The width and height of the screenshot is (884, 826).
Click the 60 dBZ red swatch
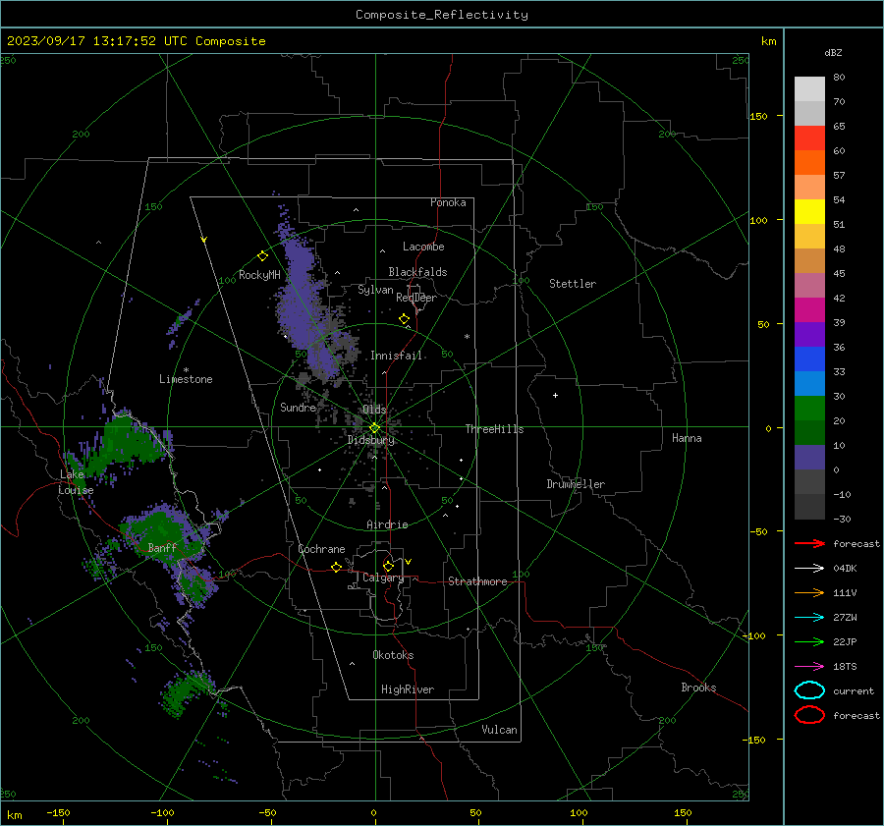809,138
